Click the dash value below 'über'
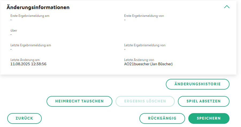Viewport: 241px width, 127px height. (x=11, y=34)
